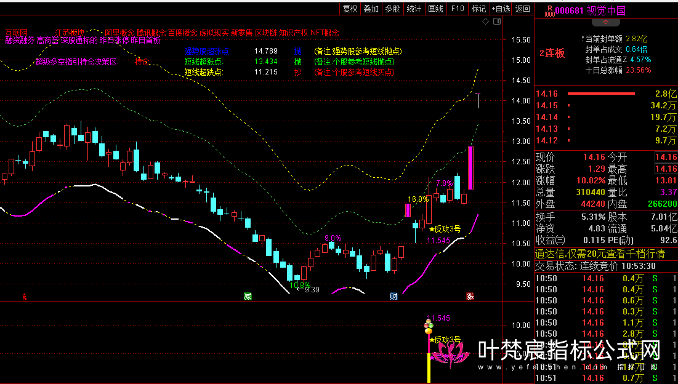Viewport: 678px width, 384px height.
Task: Click the 互联网 concept label
Action: tap(17, 33)
